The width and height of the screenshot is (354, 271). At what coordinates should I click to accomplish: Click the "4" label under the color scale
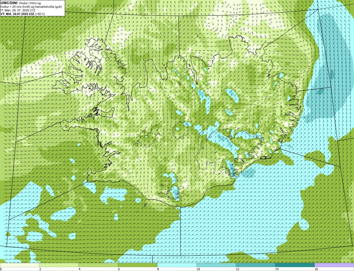(x=79, y=269)
